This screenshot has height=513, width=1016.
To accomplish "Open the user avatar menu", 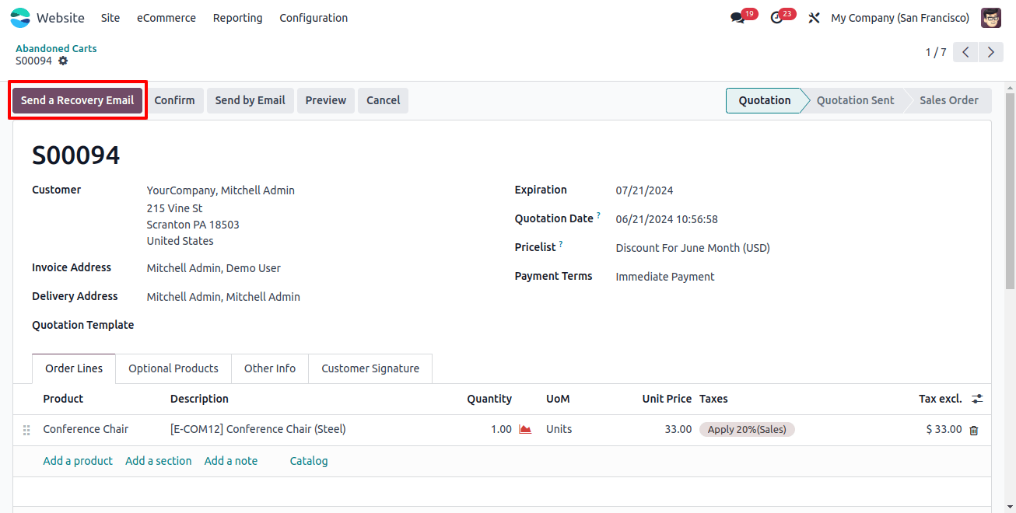I will [x=991, y=18].
